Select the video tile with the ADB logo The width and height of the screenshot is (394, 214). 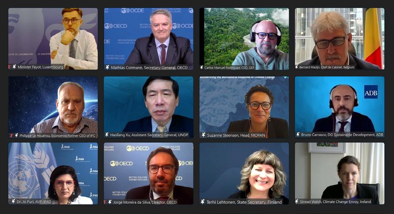click(x=339, y=107)
